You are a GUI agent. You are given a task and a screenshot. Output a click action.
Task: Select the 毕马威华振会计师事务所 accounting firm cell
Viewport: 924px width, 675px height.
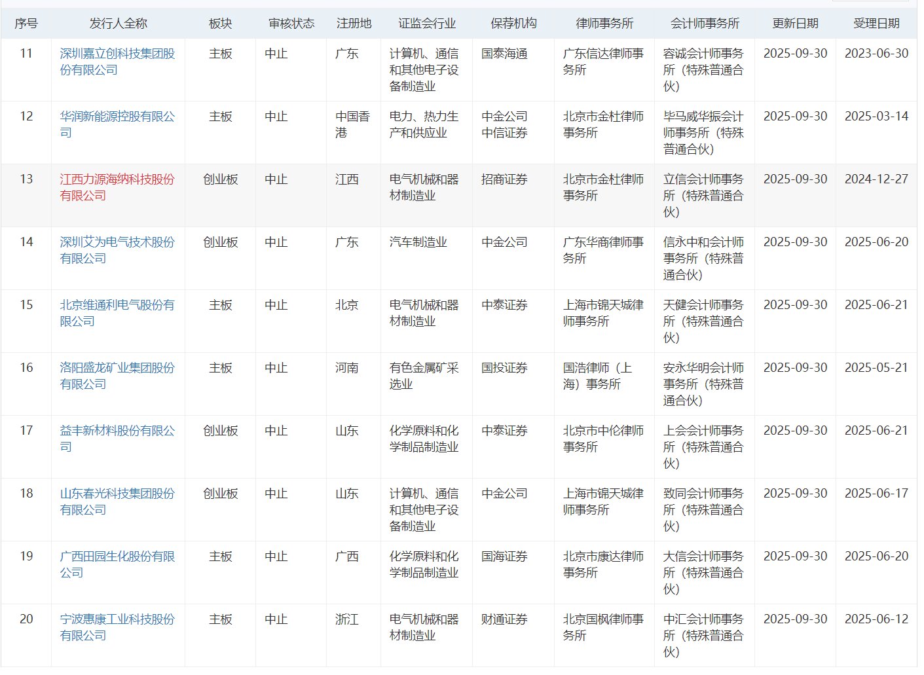click(704, 133)
